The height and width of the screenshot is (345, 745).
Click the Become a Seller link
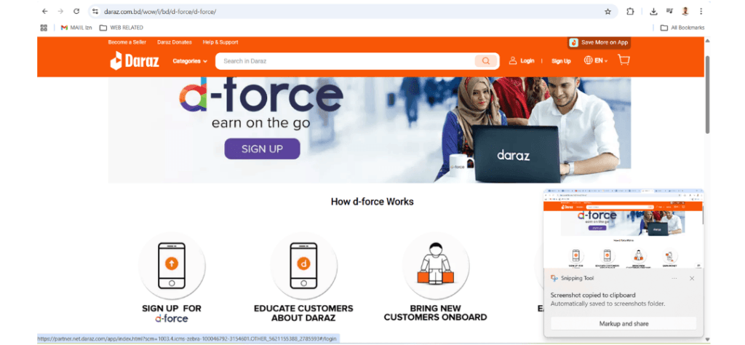[x=127, y=42]
